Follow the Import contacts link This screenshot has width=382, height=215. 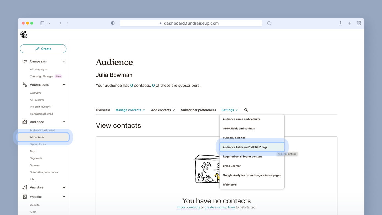click(188, 207)
